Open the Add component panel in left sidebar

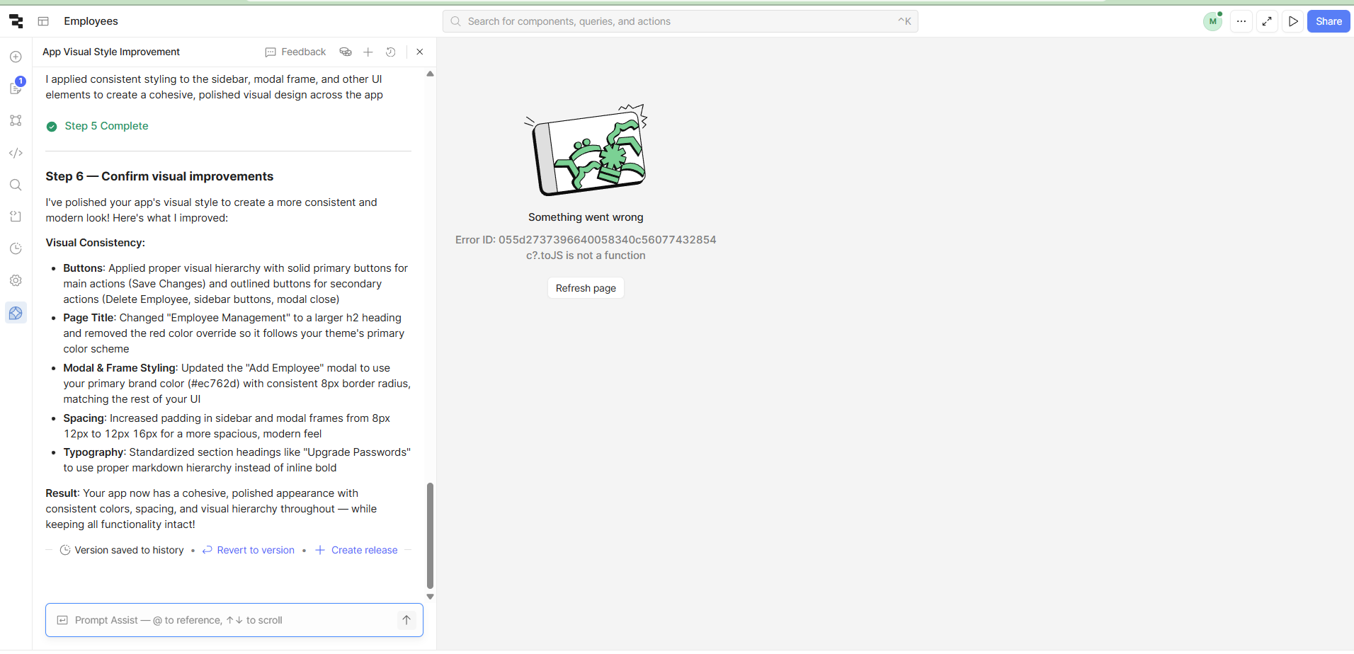[x=16, y=57]
